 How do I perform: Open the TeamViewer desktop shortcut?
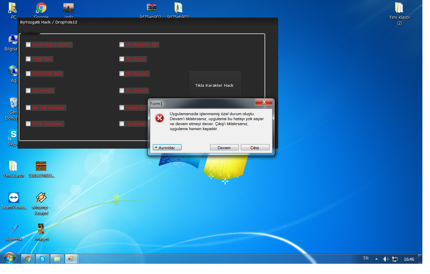point(14,201)
